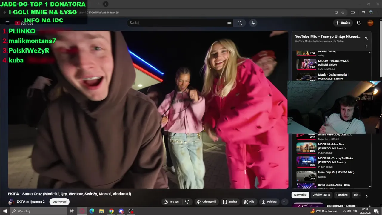Screen dimensions: 382x215
Task: Go to YouTube home via logo
Action: click(24, 23)
